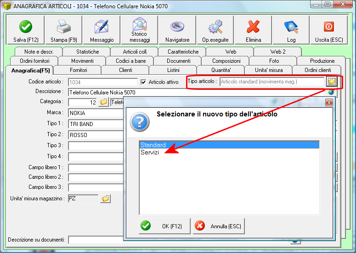Click the Salva (F12) green checkmark button
Image resolution: width=356 pixels, height=253 pixels.
coord(26,30)
